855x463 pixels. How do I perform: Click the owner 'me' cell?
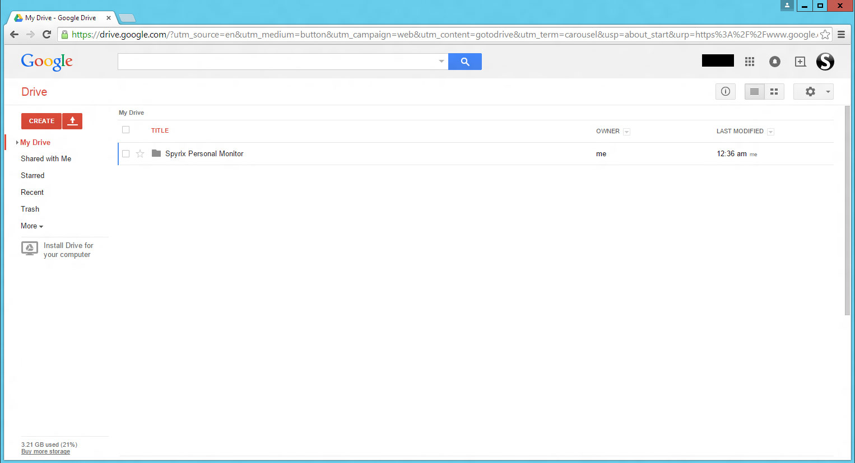point(601,153)
